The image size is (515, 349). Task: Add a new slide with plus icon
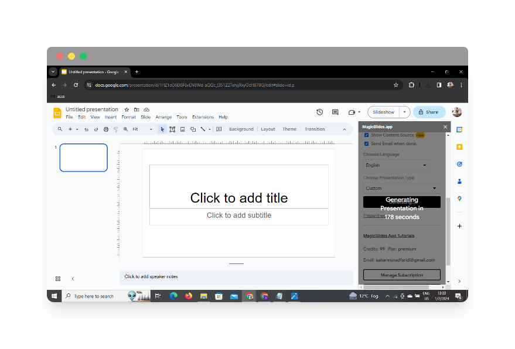[70, 129]
